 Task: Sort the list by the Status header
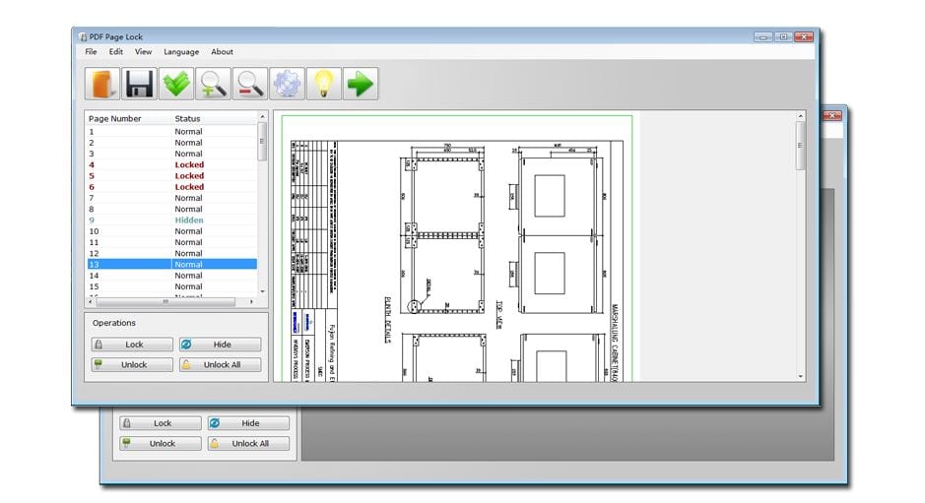tap(187, 118)
